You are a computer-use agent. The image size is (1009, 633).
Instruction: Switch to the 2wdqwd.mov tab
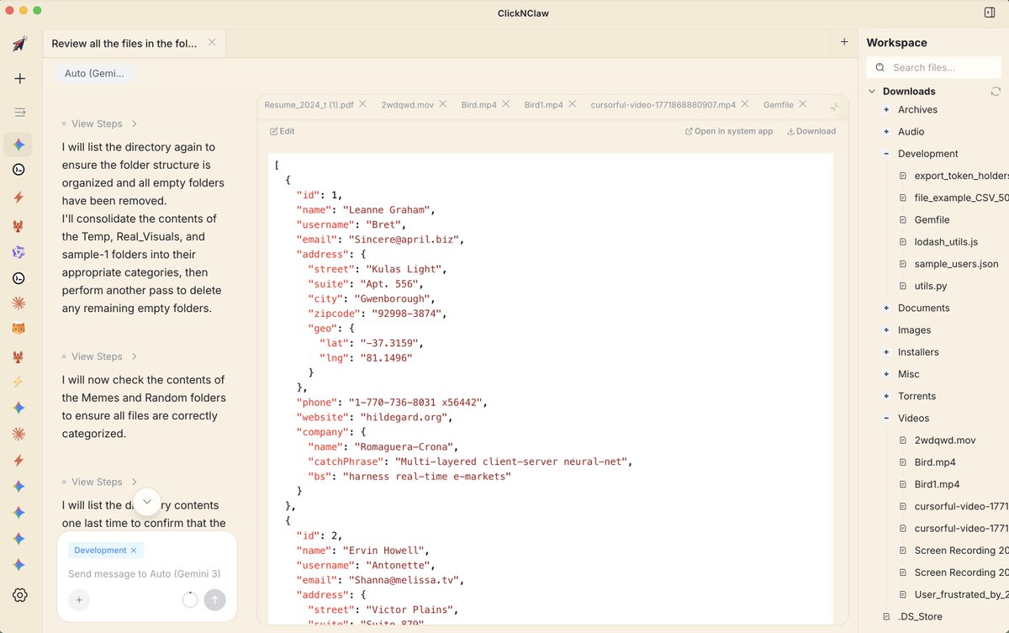pyautogui.click(x=408, y=105)
